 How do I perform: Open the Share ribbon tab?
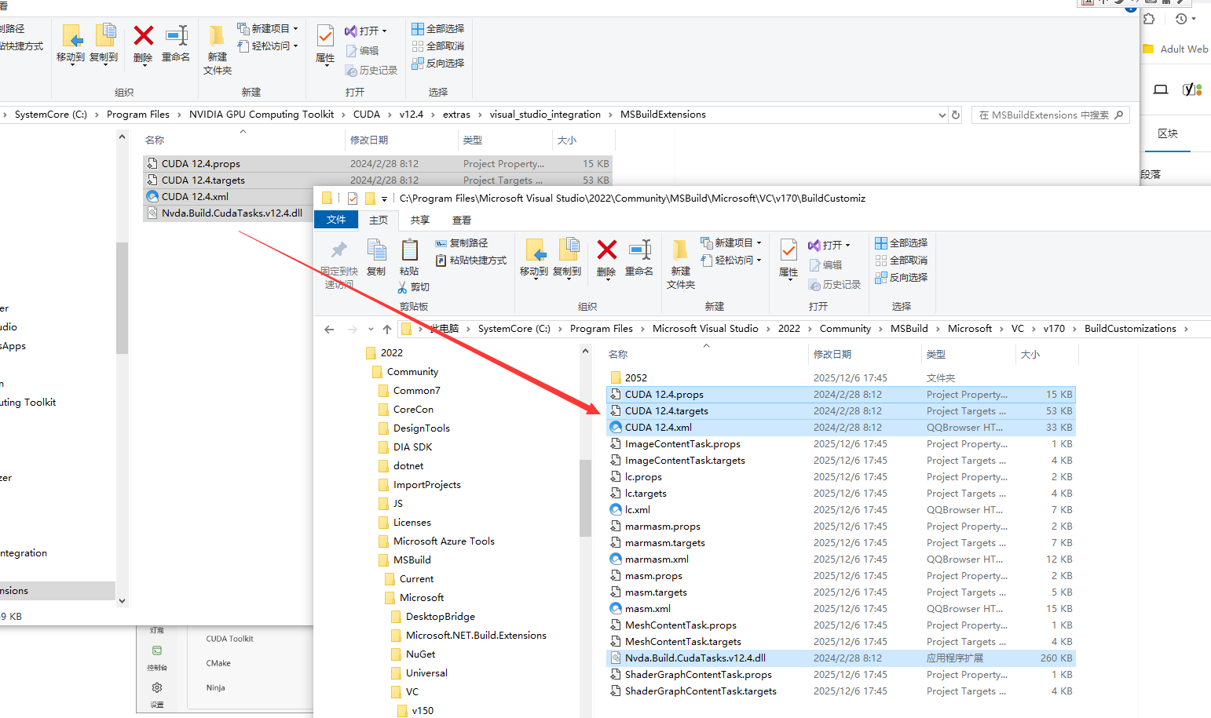tap(420, 221)
